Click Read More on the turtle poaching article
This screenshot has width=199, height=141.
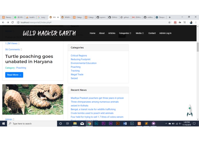[14, 75]
